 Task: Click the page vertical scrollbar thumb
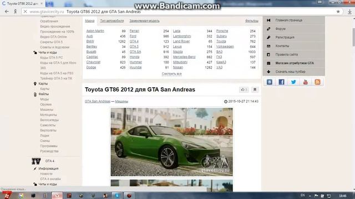click(x=354, y=37)
